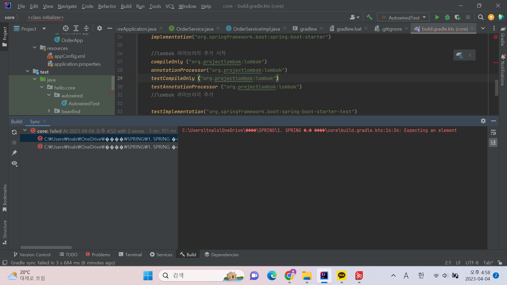
Task: Open the TODO tool window
Action: (x=68, y=254)
